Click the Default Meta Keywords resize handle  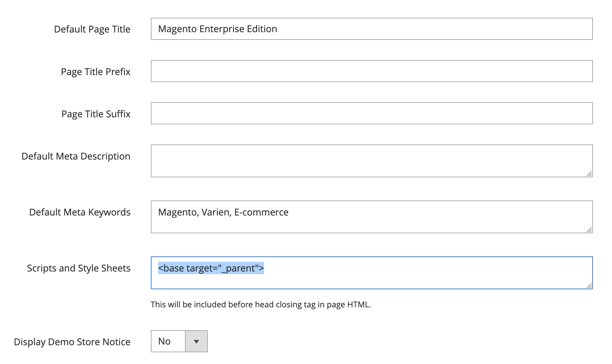point(589,230)
